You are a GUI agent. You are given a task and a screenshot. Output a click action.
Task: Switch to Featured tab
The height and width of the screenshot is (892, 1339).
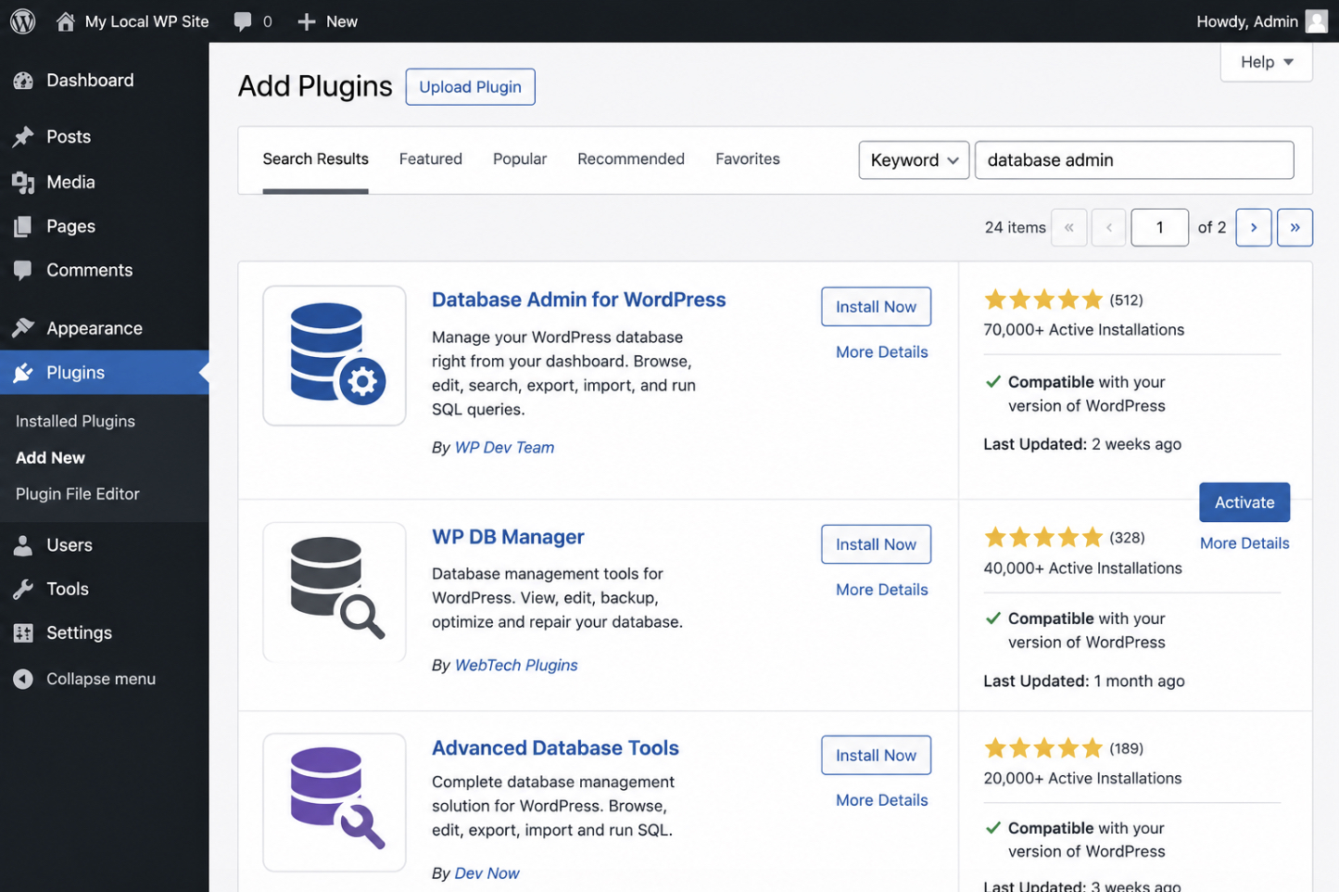tap(430, 159)
